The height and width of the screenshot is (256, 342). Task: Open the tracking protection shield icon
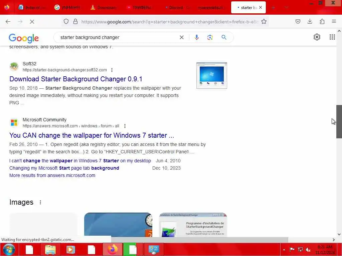(66, 21)
